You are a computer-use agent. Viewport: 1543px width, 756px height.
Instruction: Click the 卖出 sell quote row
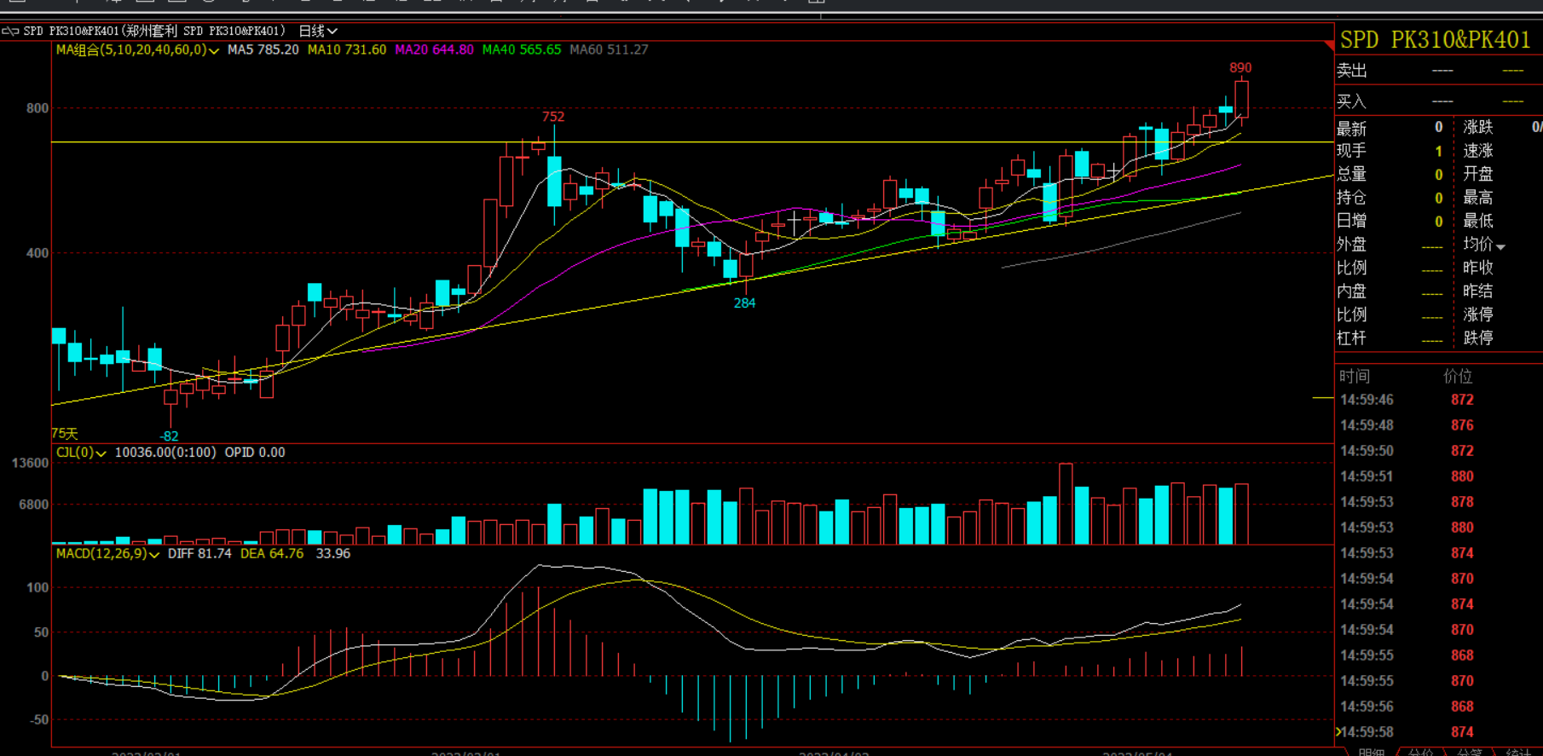(1437, 71)
